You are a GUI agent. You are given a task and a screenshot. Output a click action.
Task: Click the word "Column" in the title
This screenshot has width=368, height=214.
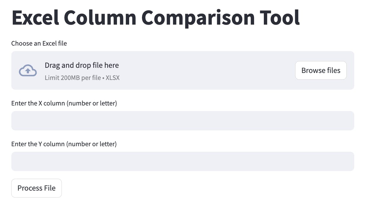click(x=100, y=18)
